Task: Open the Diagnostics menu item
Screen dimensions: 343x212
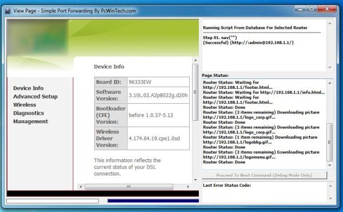Action: click(x=29, y=113)
